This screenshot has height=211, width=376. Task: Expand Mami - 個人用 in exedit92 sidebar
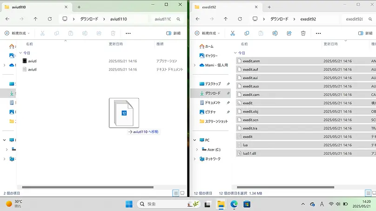coord(195,65)
